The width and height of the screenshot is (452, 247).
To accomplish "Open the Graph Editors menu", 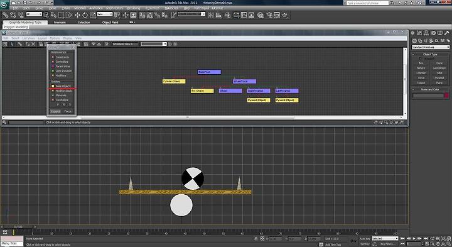I will coord(114,8).
